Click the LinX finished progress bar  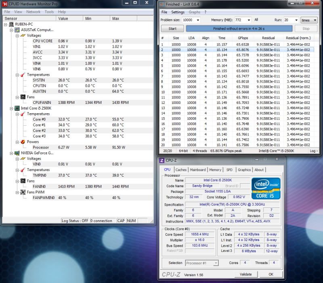239,29
